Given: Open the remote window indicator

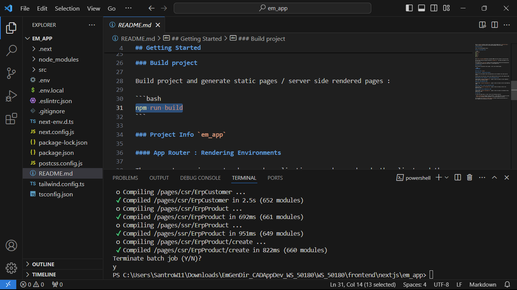Looking at the screenshot, I should [x=8, y=285].
